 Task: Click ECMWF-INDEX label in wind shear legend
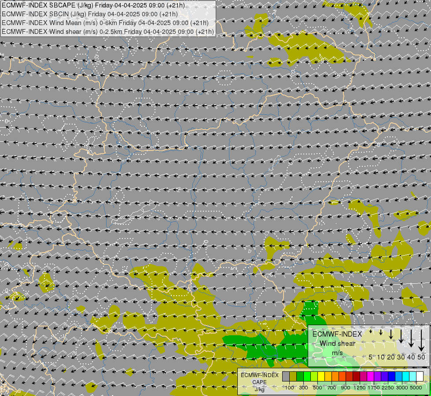337,334
